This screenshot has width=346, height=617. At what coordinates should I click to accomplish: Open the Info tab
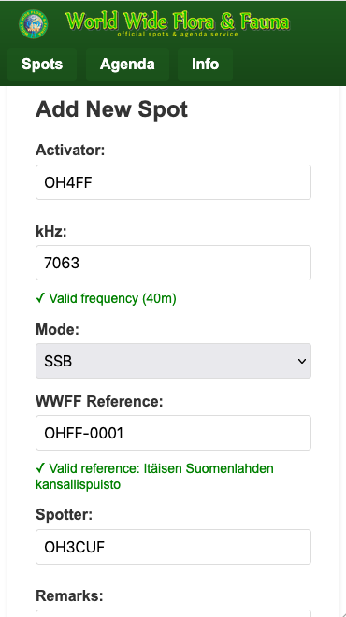click(x=205, y=65)
